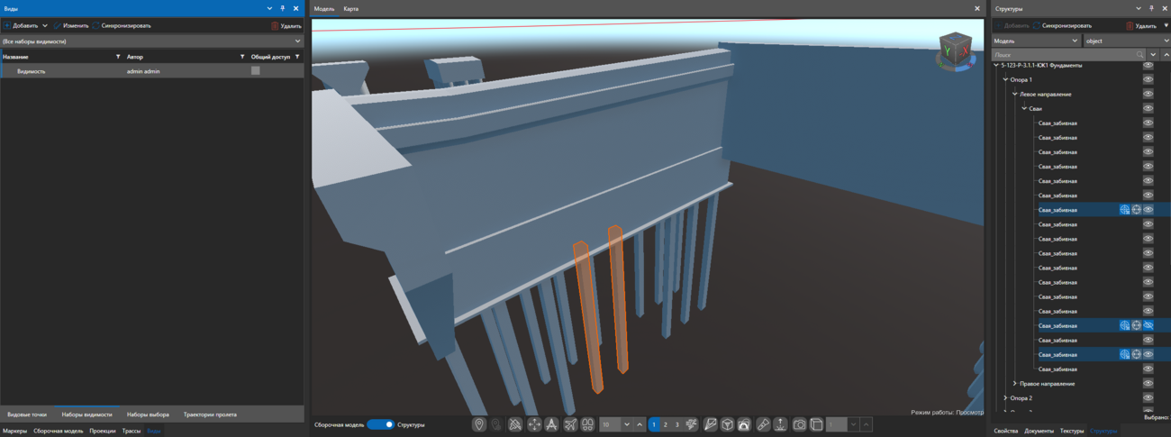The height and width of the screenshot is (437, 1171).
Task: Expand the Правое направление tree node
Action: [x=1014, y=384]
